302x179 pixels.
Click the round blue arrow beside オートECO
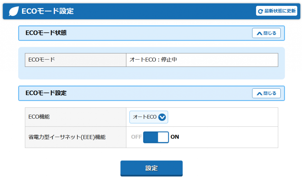[162, 117]
